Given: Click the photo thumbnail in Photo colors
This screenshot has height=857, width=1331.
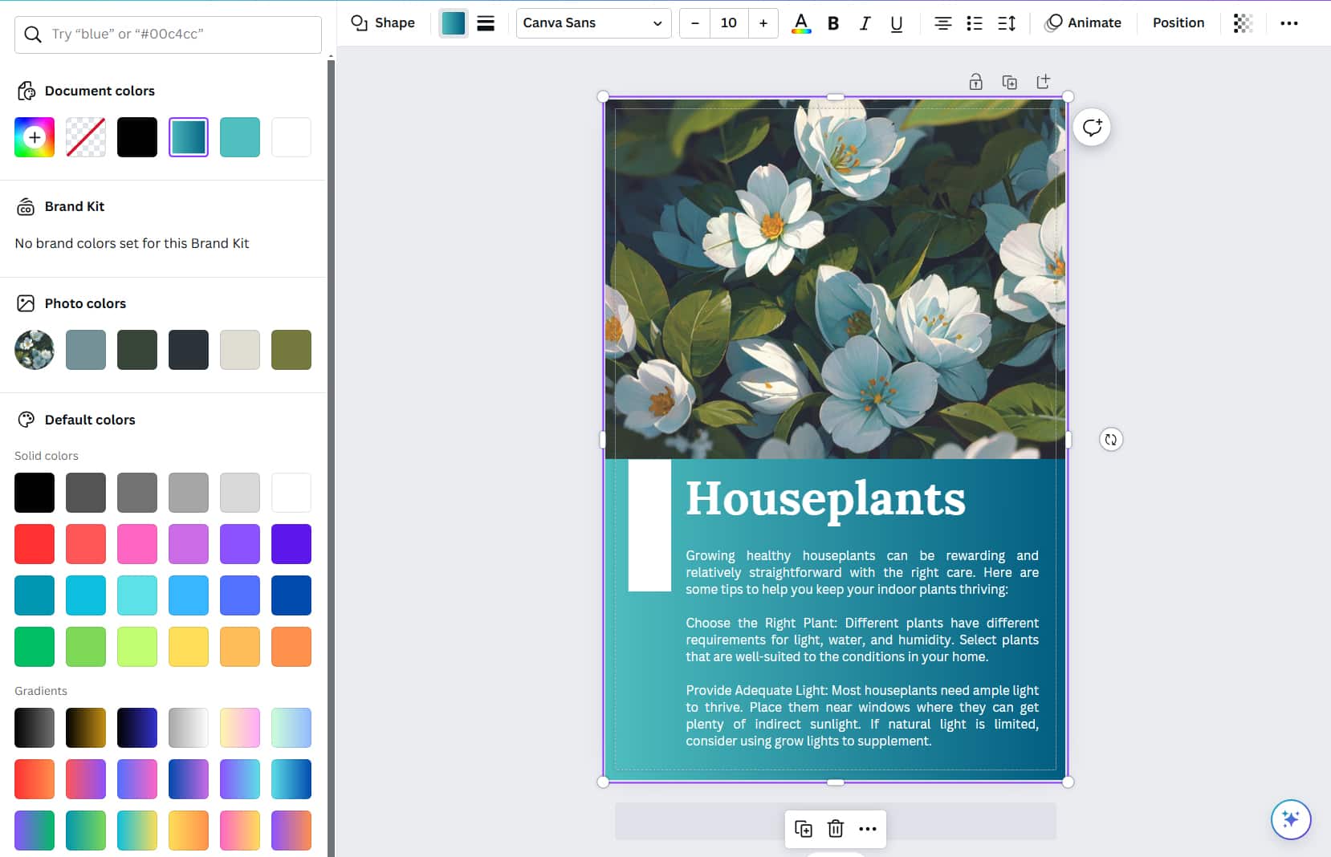Looking at the screenshot, I should click(x=35, y=350).
